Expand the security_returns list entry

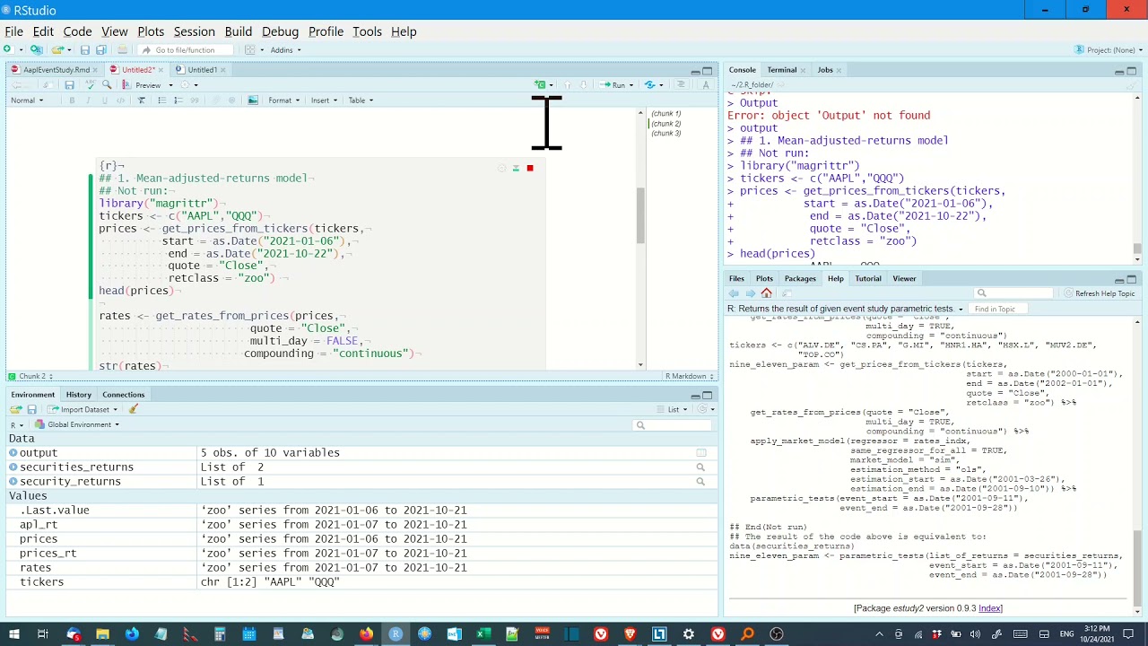[x=13, y=482]
